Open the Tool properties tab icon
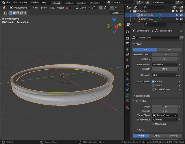Viewport: 185px width, 144px height. [127, 31]
